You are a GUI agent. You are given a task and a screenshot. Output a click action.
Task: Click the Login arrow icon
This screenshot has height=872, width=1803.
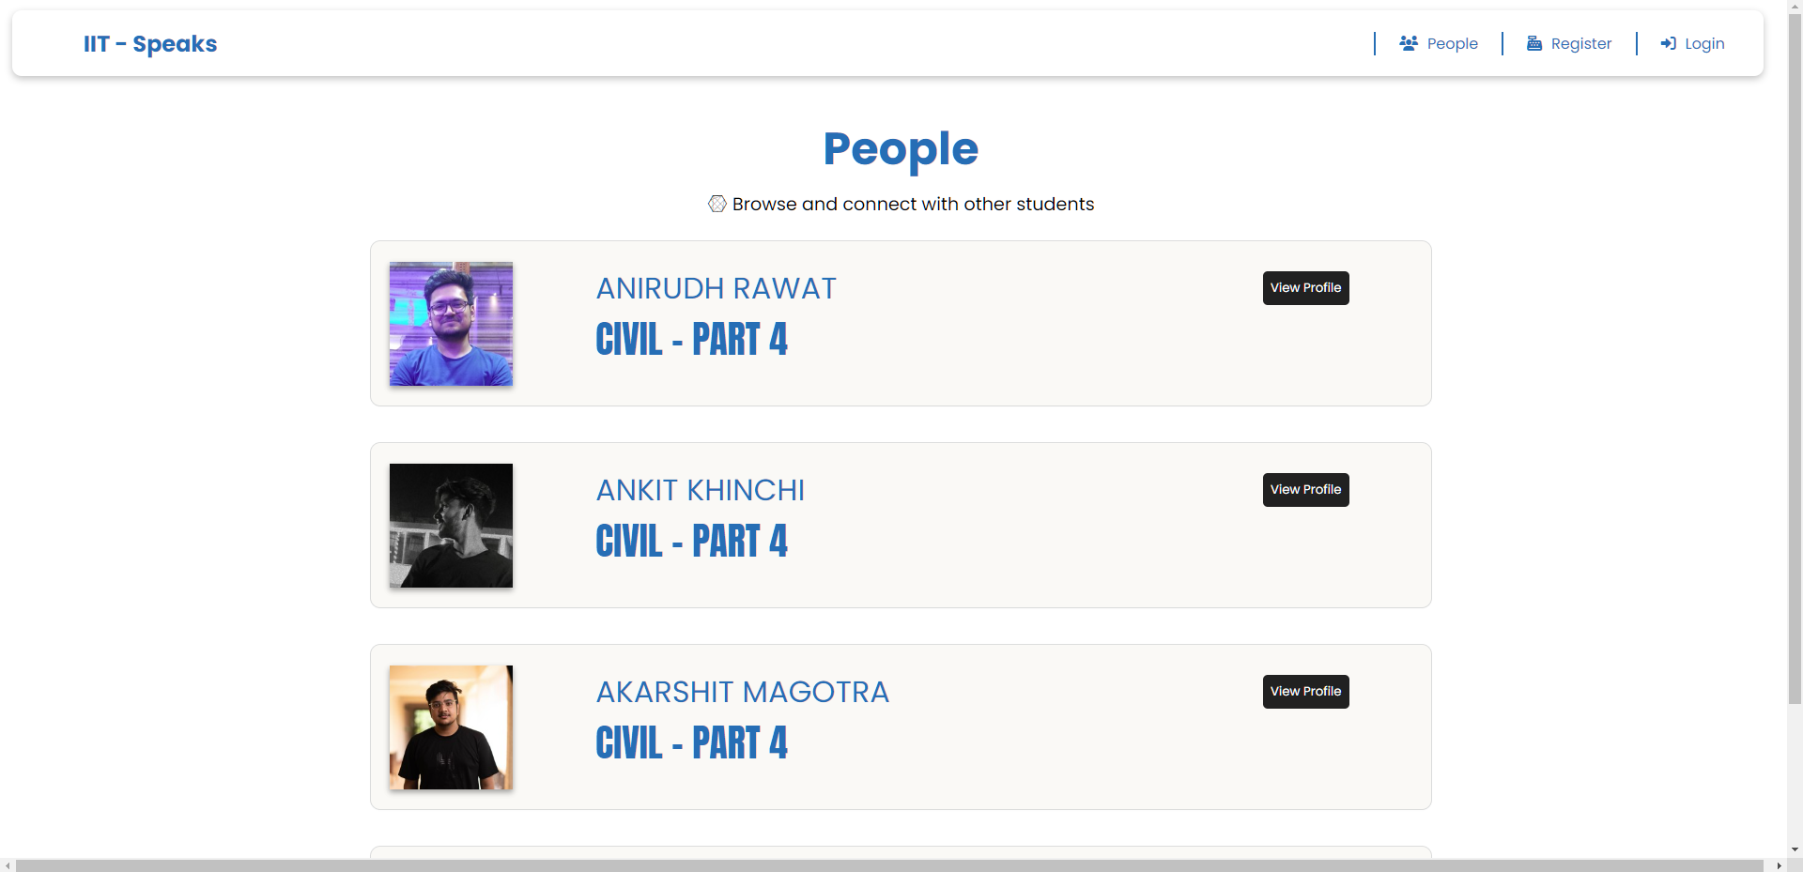[1668, 43]
